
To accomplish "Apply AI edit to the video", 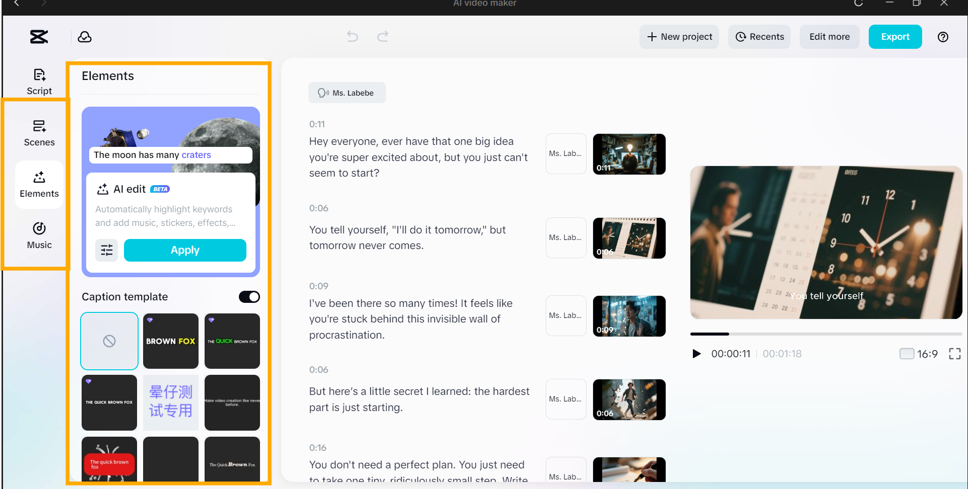I will pos(185,250).
